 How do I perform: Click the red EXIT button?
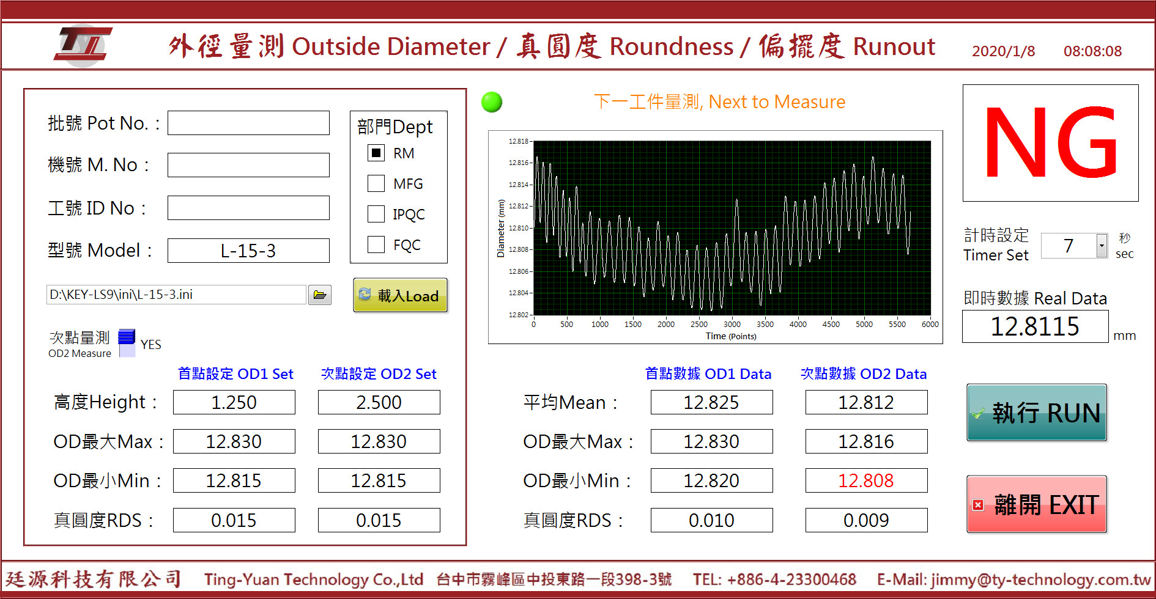(x=1037, y=504)
